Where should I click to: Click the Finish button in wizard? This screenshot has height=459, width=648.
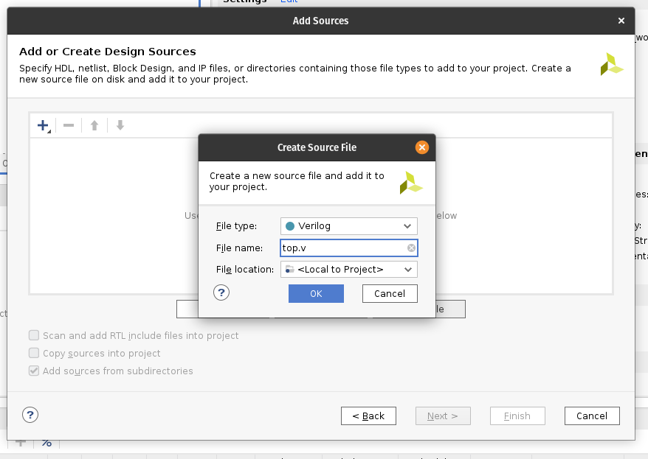click(517, 416)
